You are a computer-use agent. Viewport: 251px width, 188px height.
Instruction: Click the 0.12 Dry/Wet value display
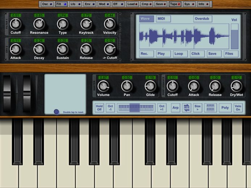click(236, 78)
